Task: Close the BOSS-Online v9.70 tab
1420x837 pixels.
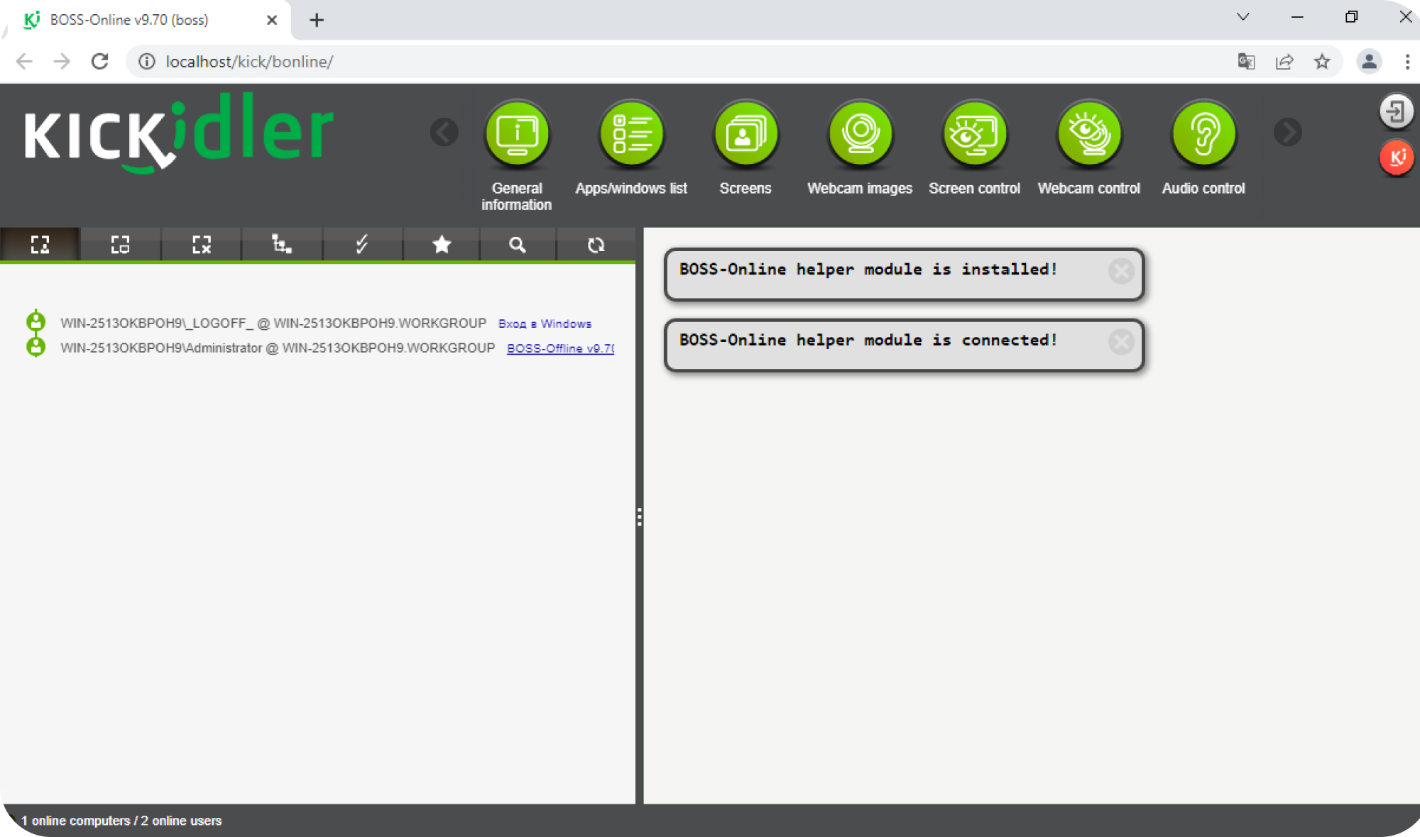Action: pos(272,20)
